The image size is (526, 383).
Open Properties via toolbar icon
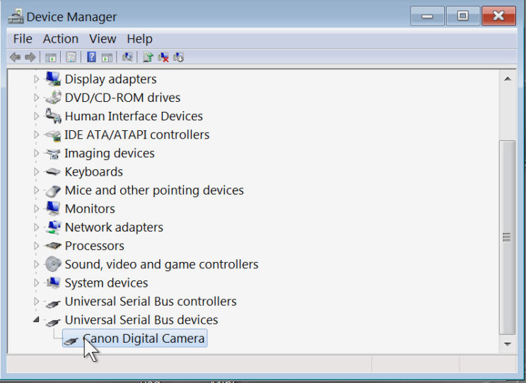coord(71,57)
